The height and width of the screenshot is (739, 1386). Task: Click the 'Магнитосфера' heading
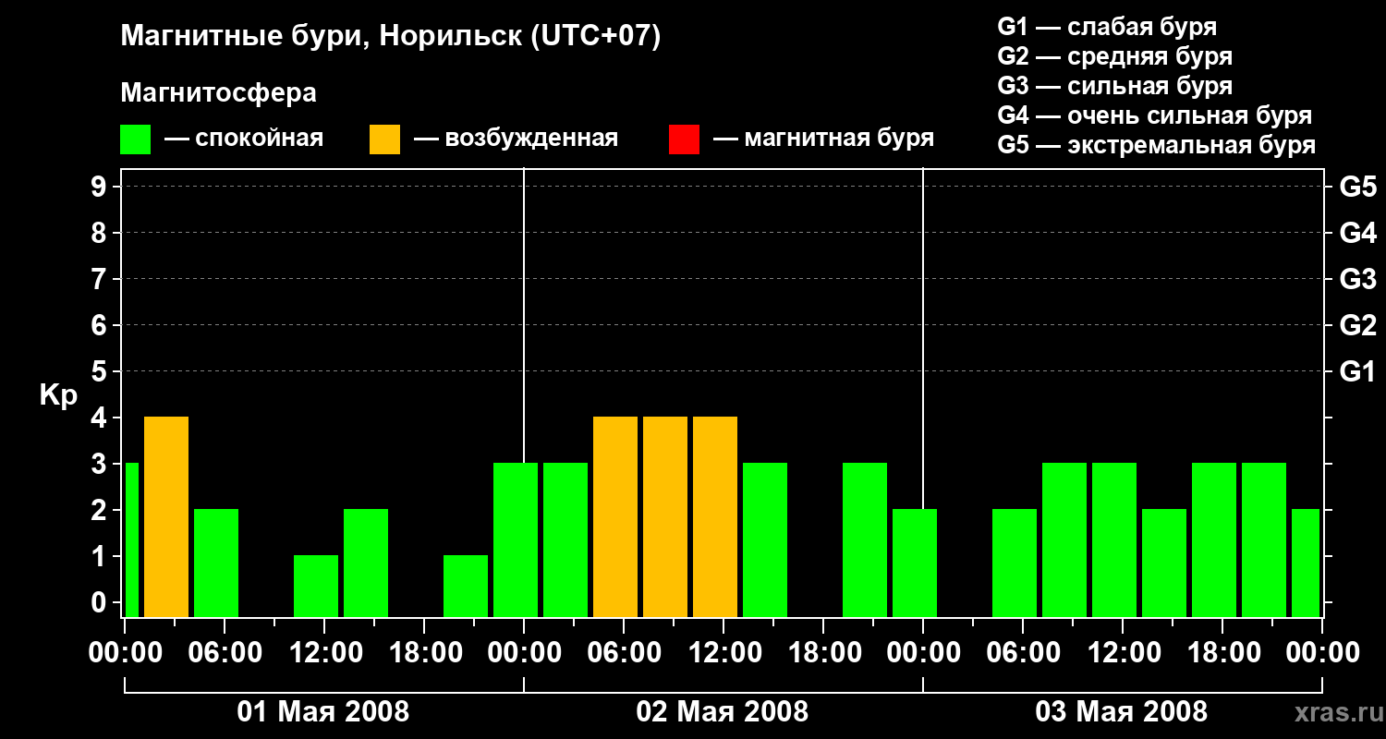pyautogui.click(x=219, y=93)
